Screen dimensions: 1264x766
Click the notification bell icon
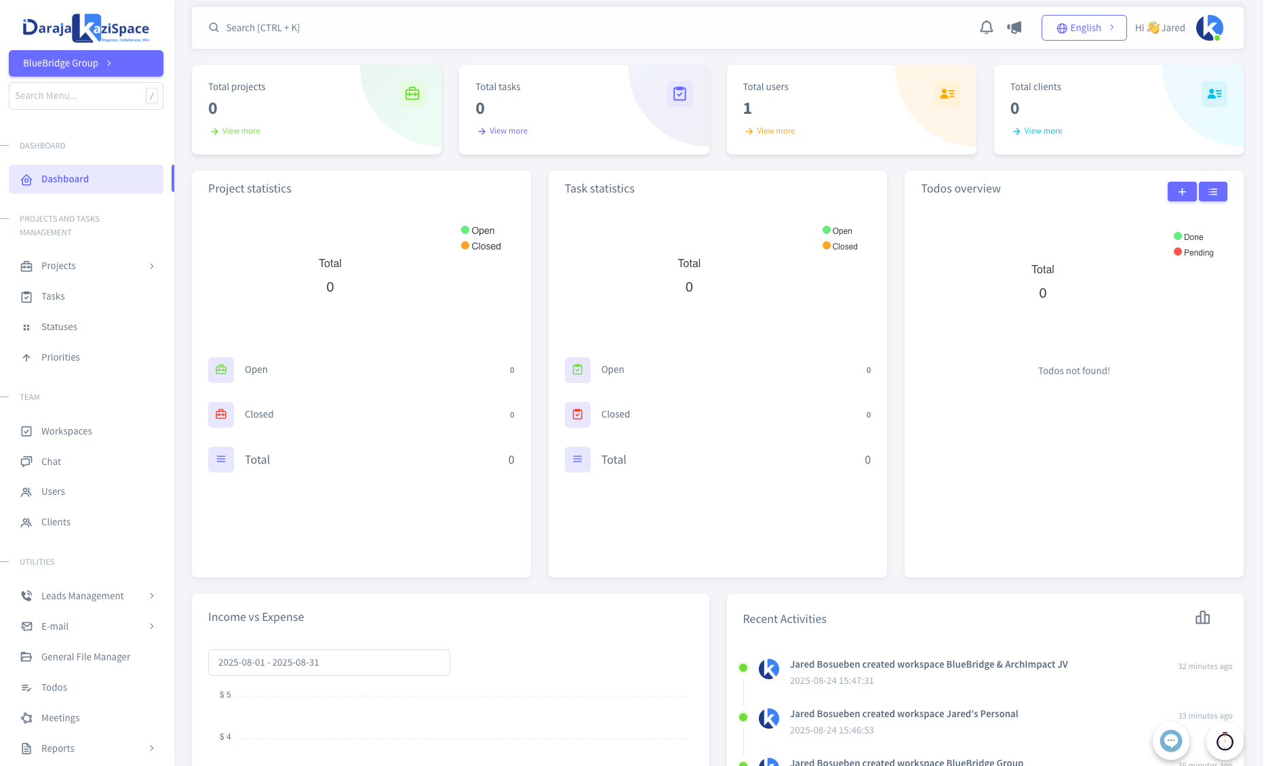point(986,28)
